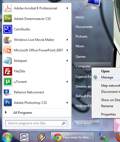Screen dimensions: 120x142
Task: Click the Shut down button
Action: tap(83, 123)
